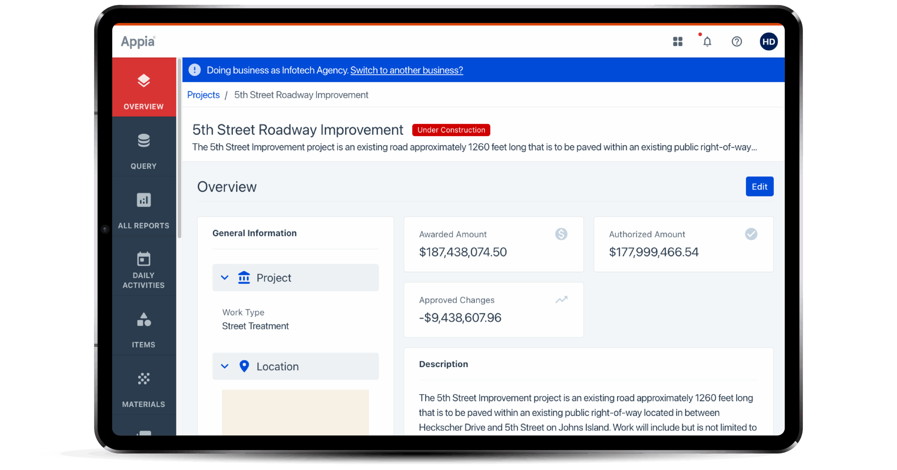Image resolution: width=897 pixels, height=470 pixels.
Task: Click the Authorized Amount checkmark icon
Action: pos(751,234)
